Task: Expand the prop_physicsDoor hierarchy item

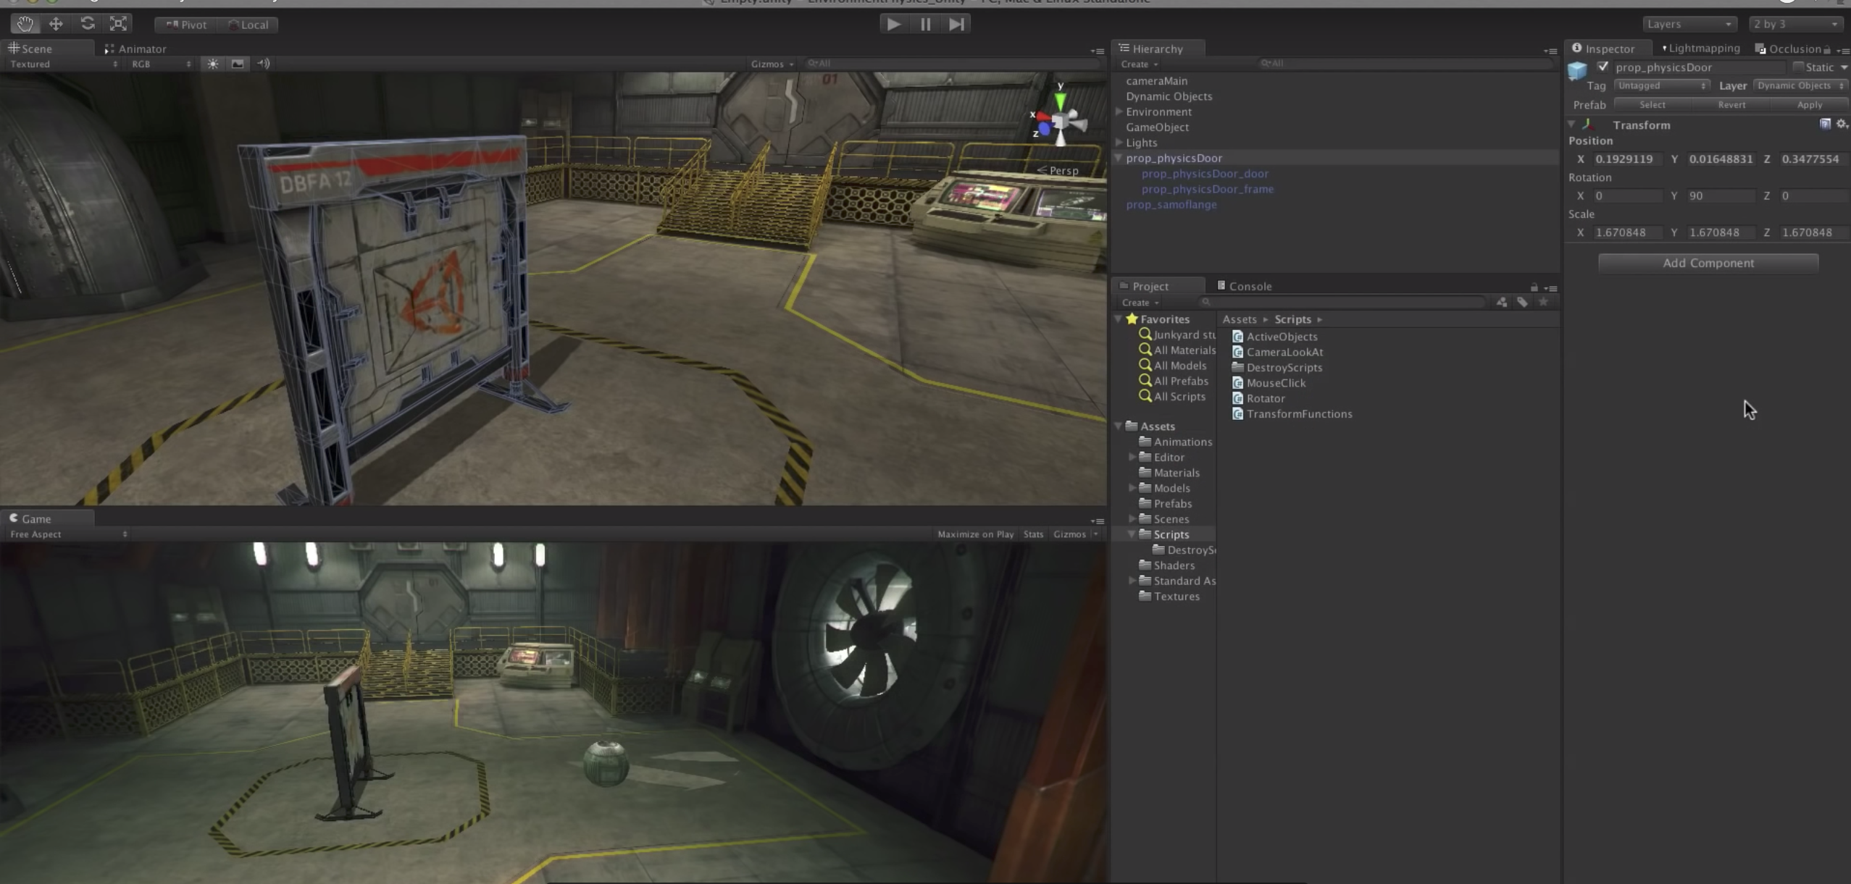Action: coord(1118,157)
